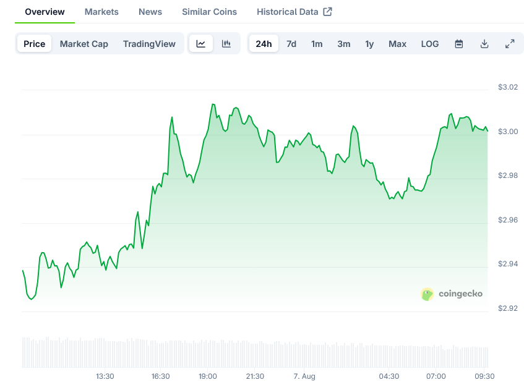Switch to candlestick chart icon
Image resolution: width=524 pixels, height=385 pixels.
tap(226, 43)
